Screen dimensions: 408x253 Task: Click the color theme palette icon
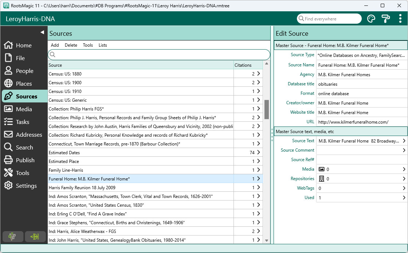point(371,19)
